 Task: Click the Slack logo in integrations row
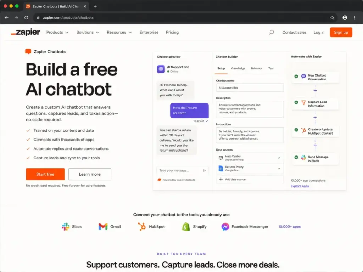(66, 227)
